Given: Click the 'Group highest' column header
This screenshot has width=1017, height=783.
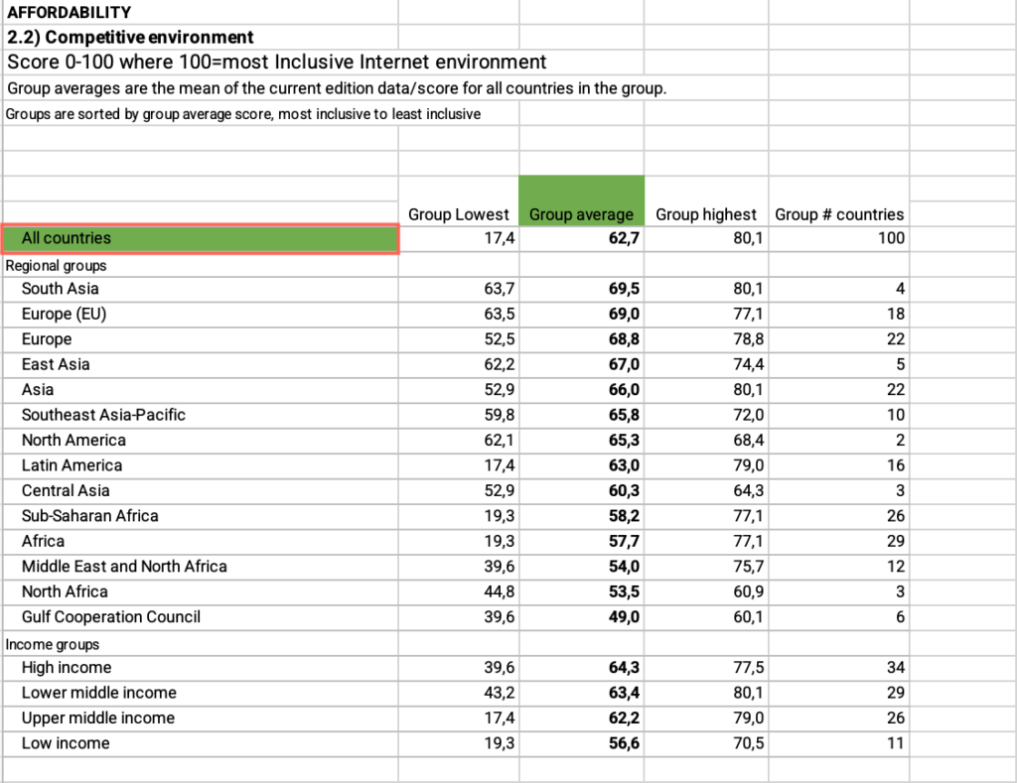Looking at the screenshot, I should (x=706, y=214).
